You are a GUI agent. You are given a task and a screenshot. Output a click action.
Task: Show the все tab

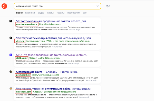click(x=84, y=13)
